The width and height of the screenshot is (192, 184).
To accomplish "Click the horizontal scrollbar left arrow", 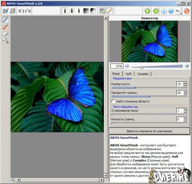I will [x=18, y=180].
